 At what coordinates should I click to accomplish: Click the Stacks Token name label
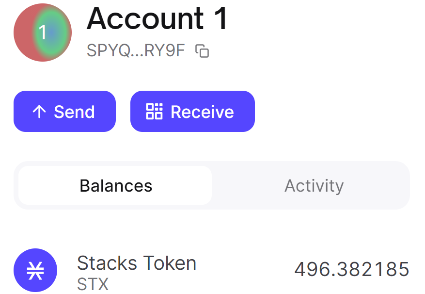coord(136,263)
